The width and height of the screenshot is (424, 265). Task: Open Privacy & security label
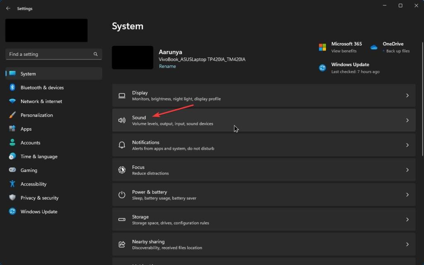click(39, 198)
